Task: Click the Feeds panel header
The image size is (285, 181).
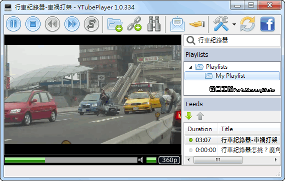Action: click(232, 104)
